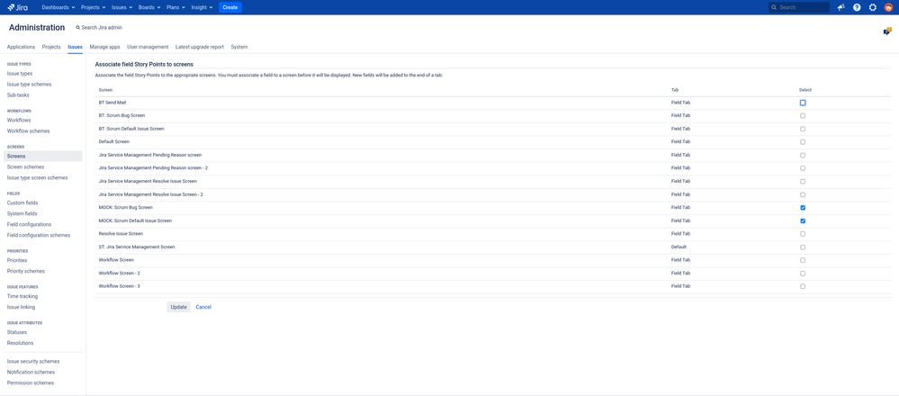The height and width of the screenshot is (396, 899).
Task: Tick the BT: Scrum Bug Screen checkbox
Action: tap(803, 116)
